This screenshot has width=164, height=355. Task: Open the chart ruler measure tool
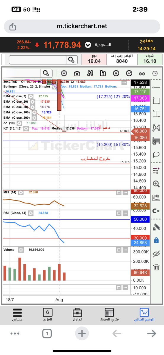[x=156, y=198]
